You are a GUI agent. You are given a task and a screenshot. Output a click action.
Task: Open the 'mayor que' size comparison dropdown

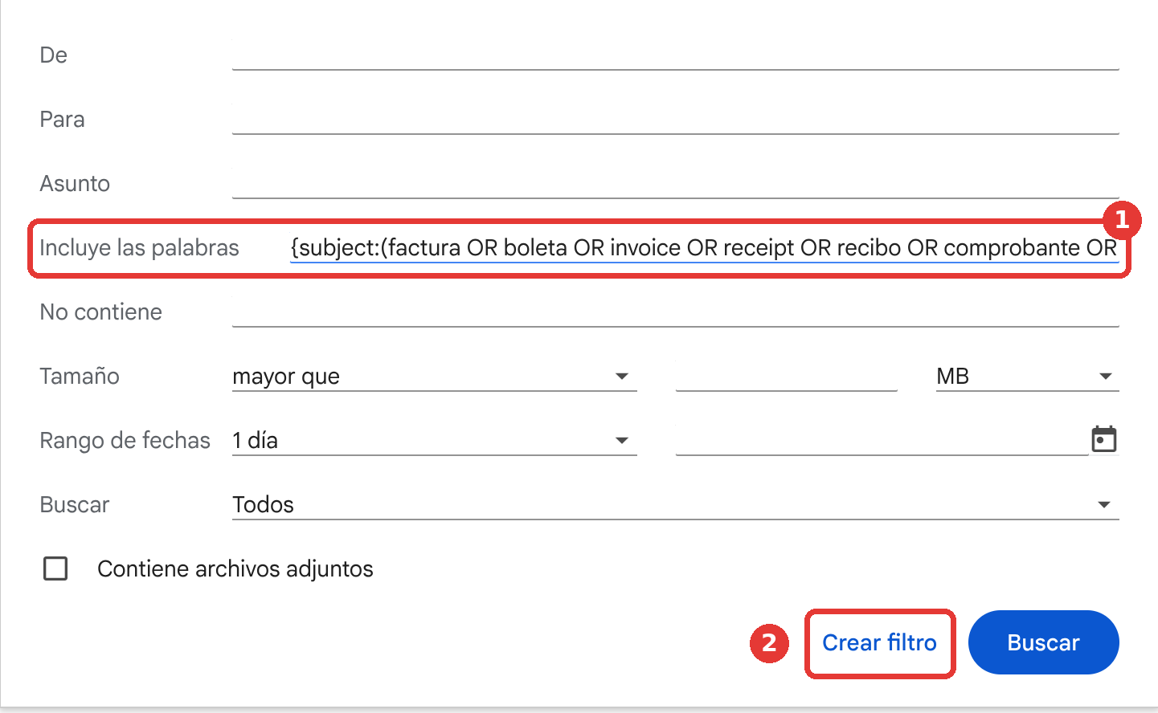click(x=434, y=376)
